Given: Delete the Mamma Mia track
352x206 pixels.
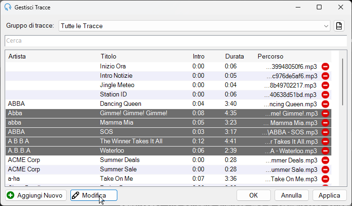Looking at the screenshot, I should pyautogui.click(x=325, y=123).
